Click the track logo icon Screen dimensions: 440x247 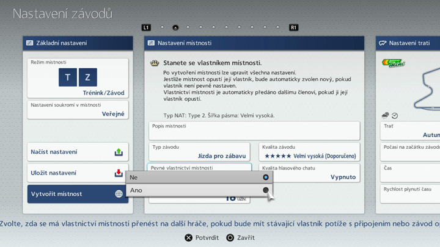click(x=394, y=63)
